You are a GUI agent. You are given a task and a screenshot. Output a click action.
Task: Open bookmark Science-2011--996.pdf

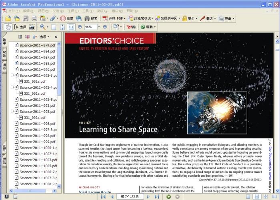(37, 124)
